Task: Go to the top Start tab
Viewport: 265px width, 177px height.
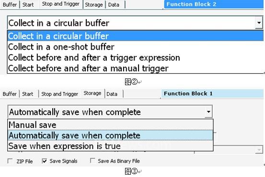Action: click(x=28, y=5)
